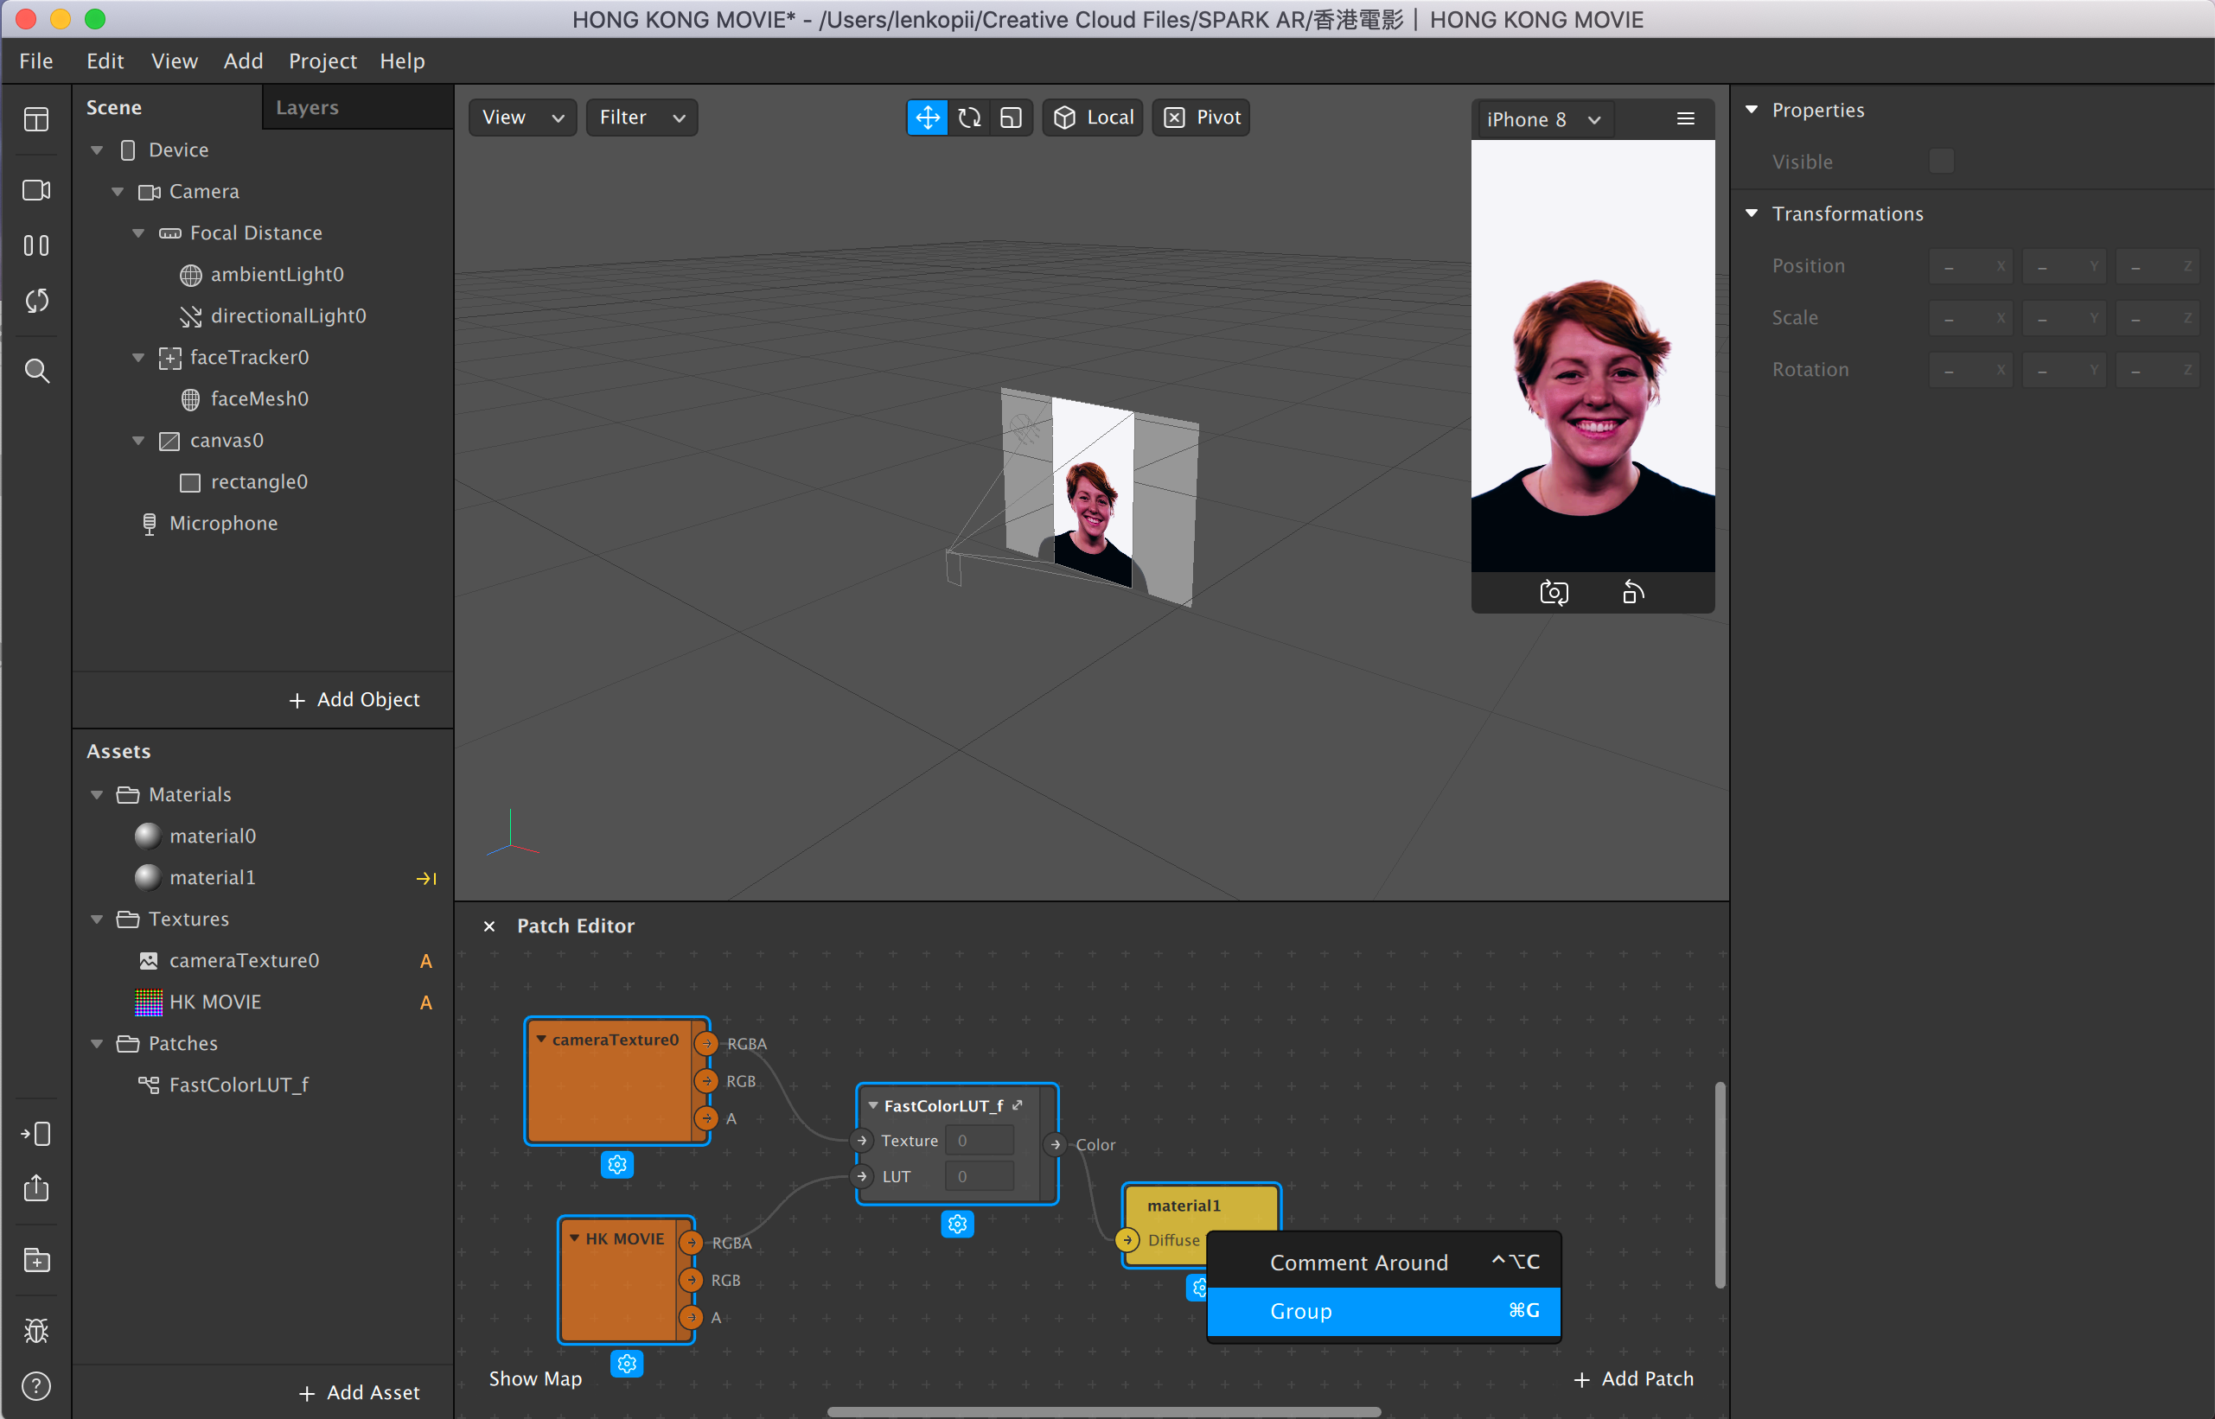Select the Rotate manipulator tool

(x=969, y=118)
